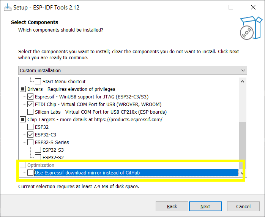Click the 'ESP32-S3' label text
This screenshot has width=265, height=217.
[53, 150]
